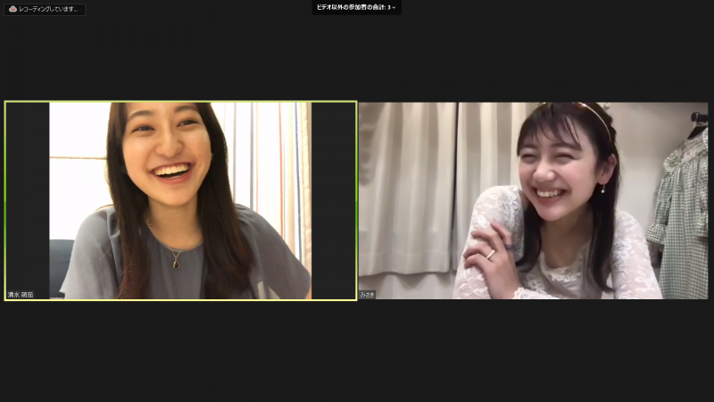Select the みさき participant video tile
This screenshot has height=402, width=714.
coord(533,200)
